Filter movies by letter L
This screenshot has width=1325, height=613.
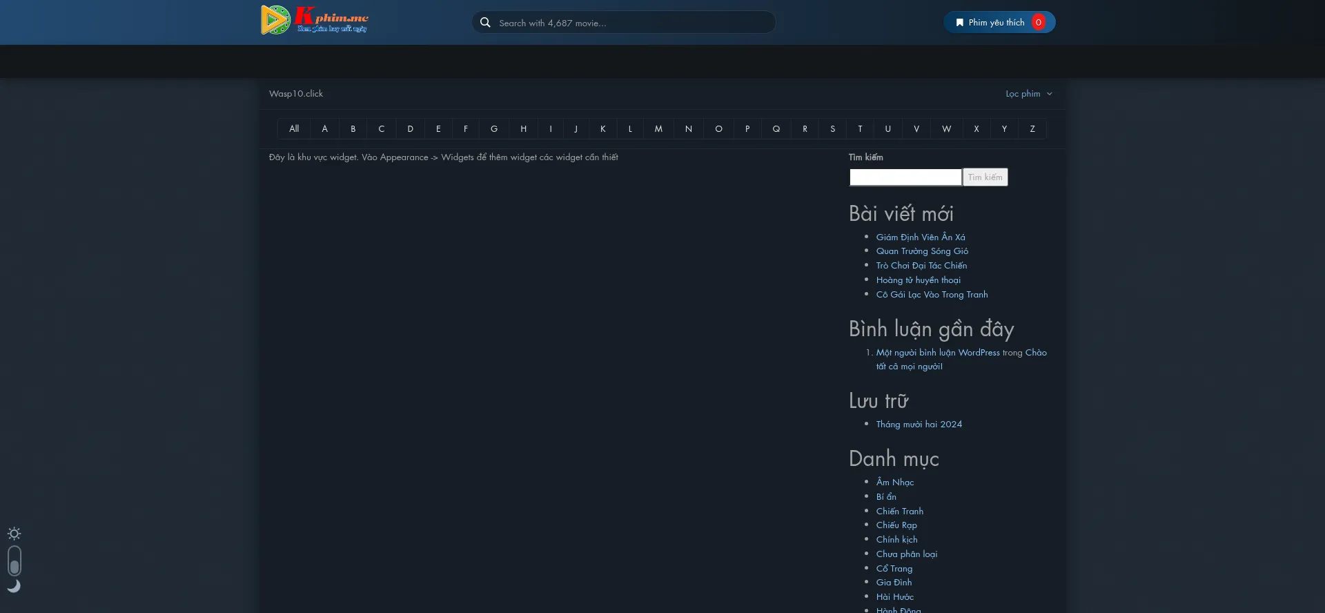[630, 129]
